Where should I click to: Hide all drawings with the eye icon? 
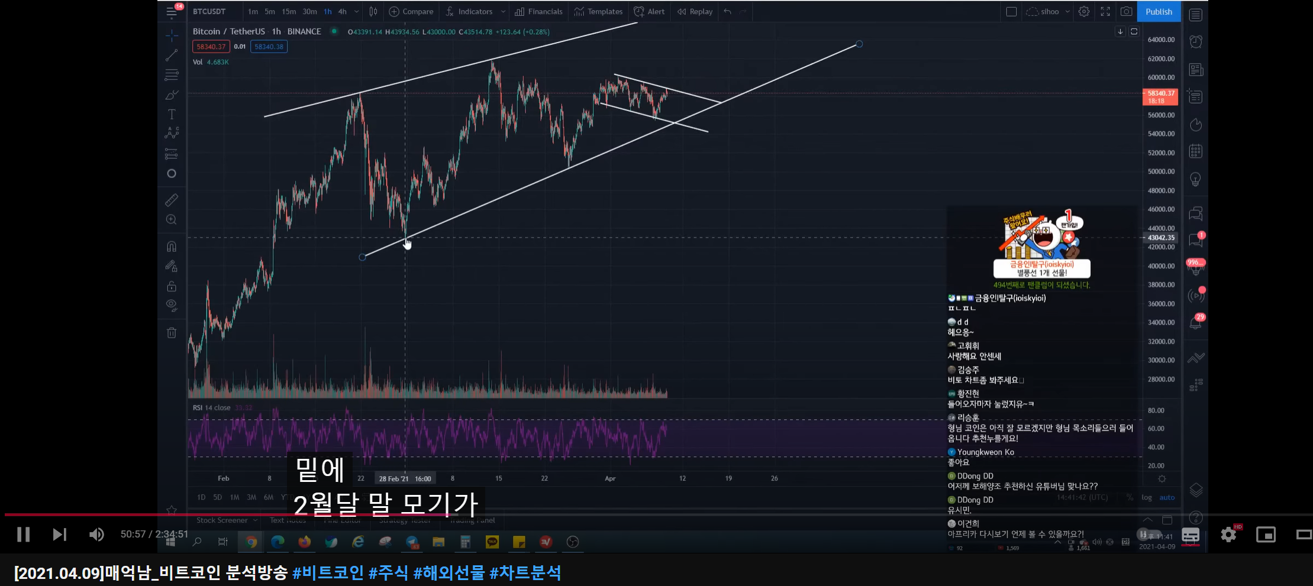172,305
